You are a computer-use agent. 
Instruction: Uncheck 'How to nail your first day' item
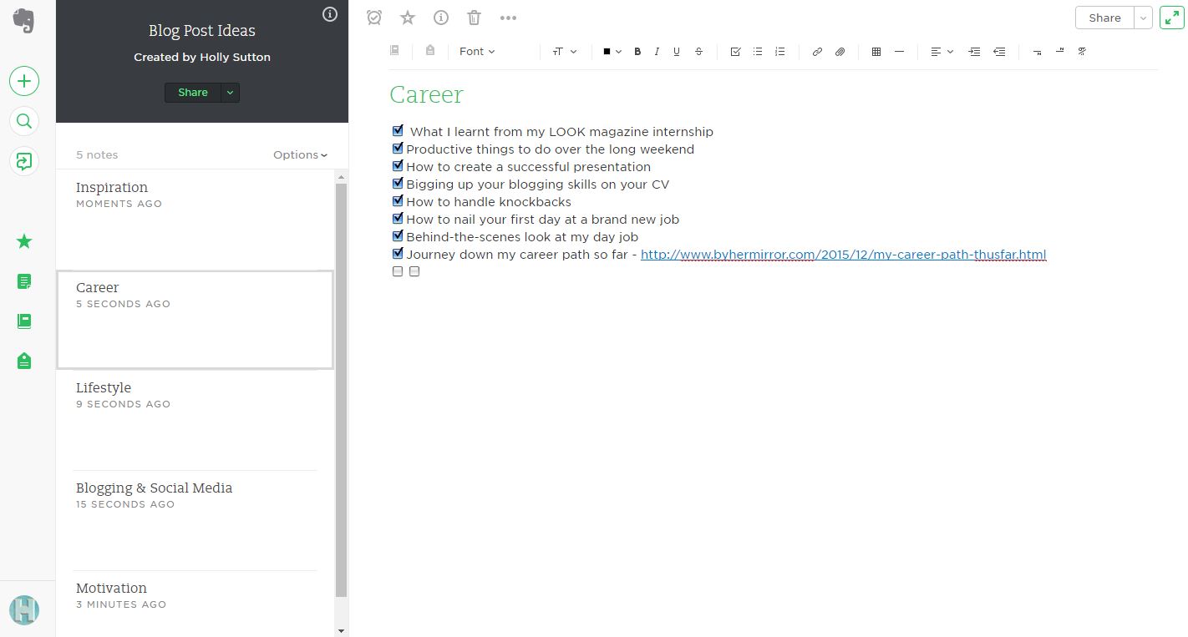398,218
